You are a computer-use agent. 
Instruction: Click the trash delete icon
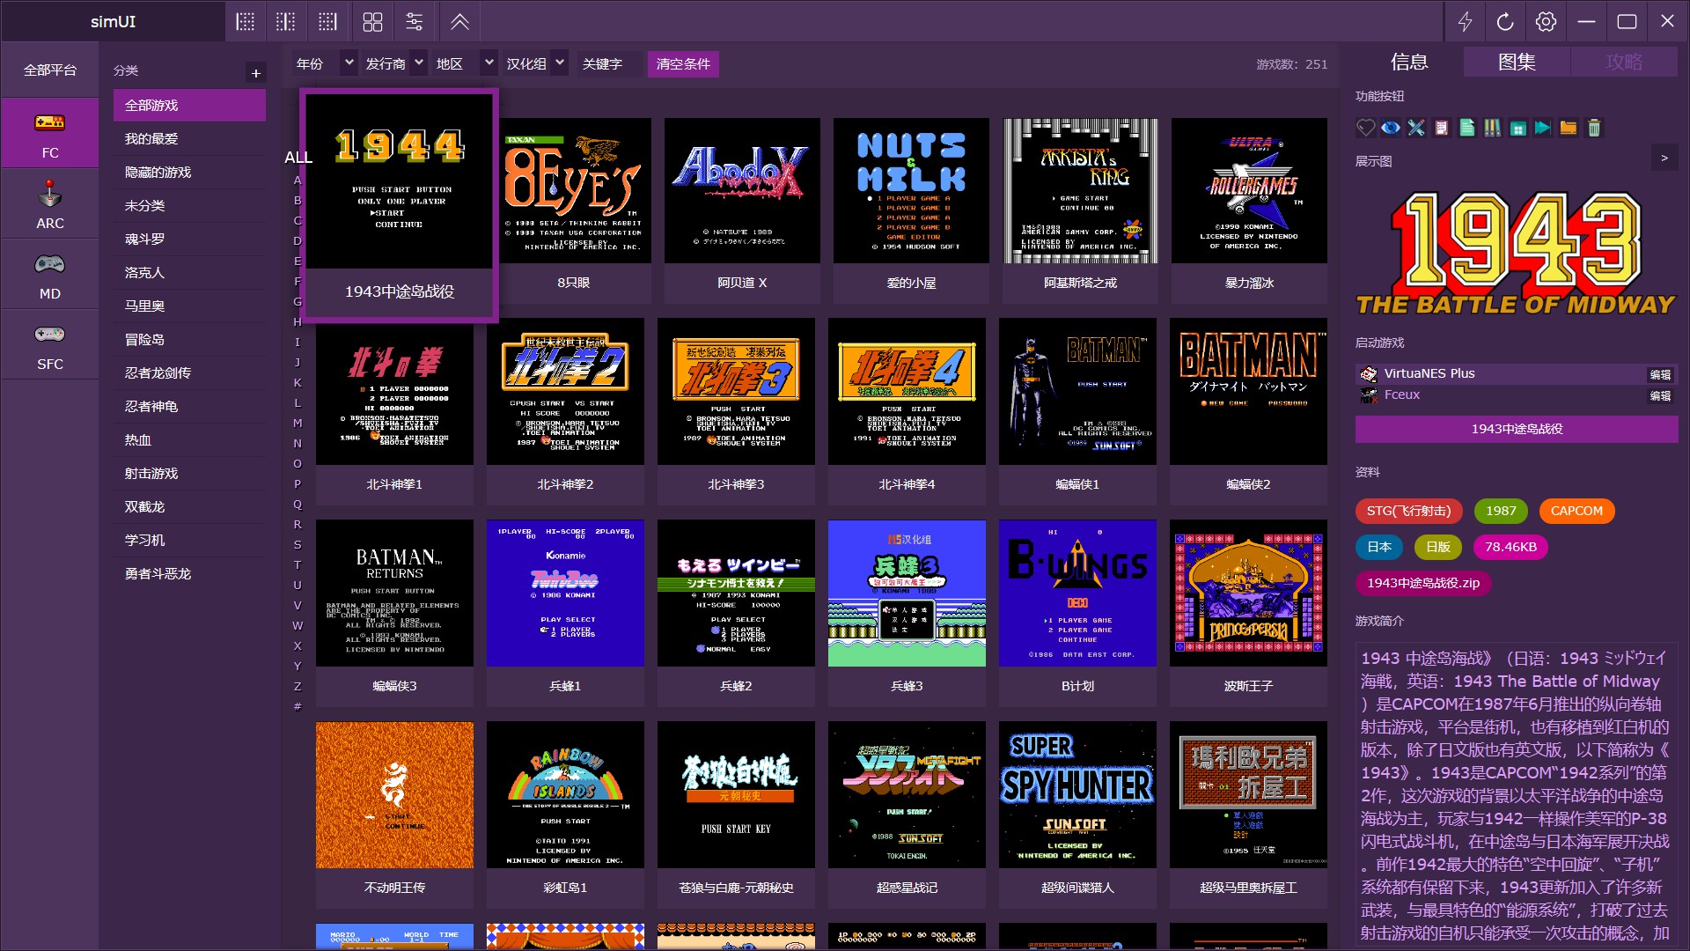point(1593,129)
